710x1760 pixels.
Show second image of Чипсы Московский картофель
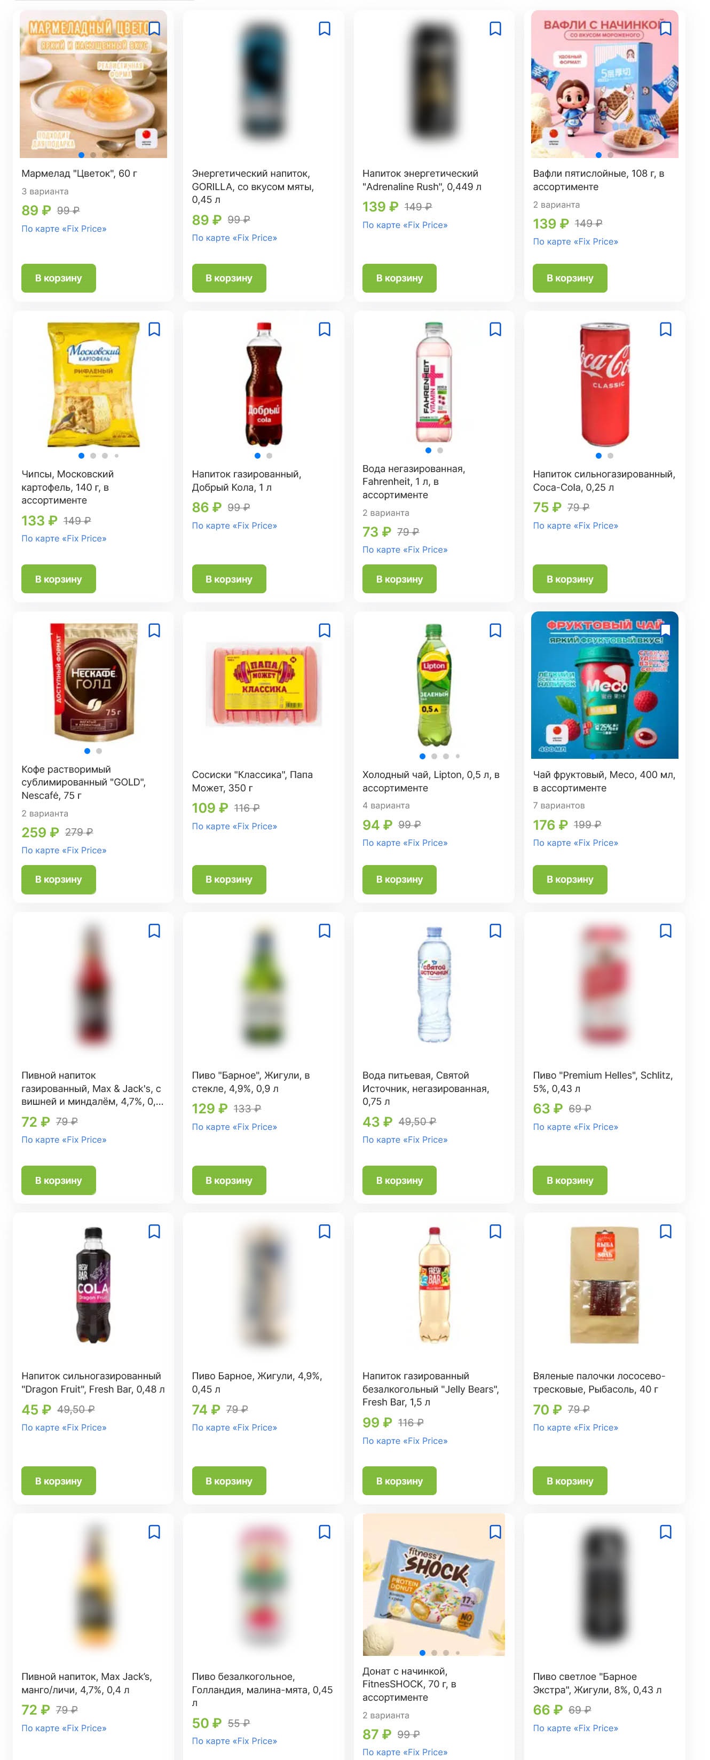tap(93, 455)
